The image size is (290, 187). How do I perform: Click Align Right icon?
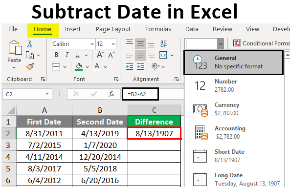(x=151, y=55)
